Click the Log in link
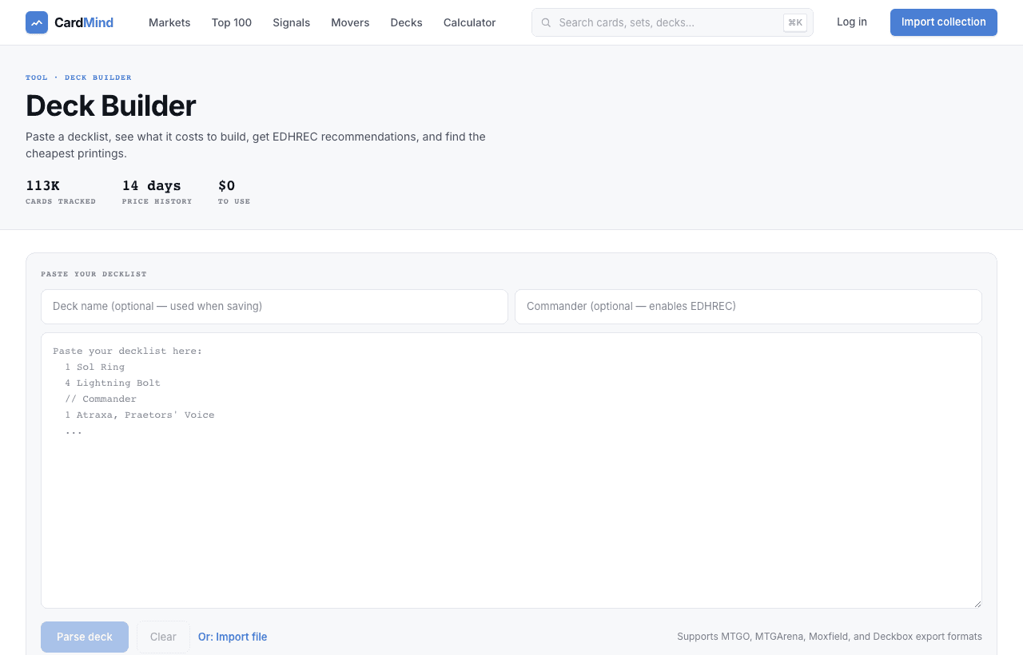 click(852, 22)
